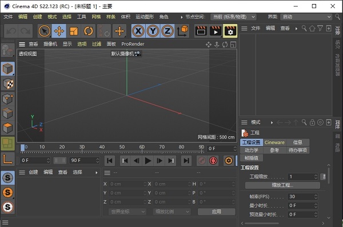
Task: Toggle the first blue-highlighted S snap icon
Action: click(x=8, y=178)
